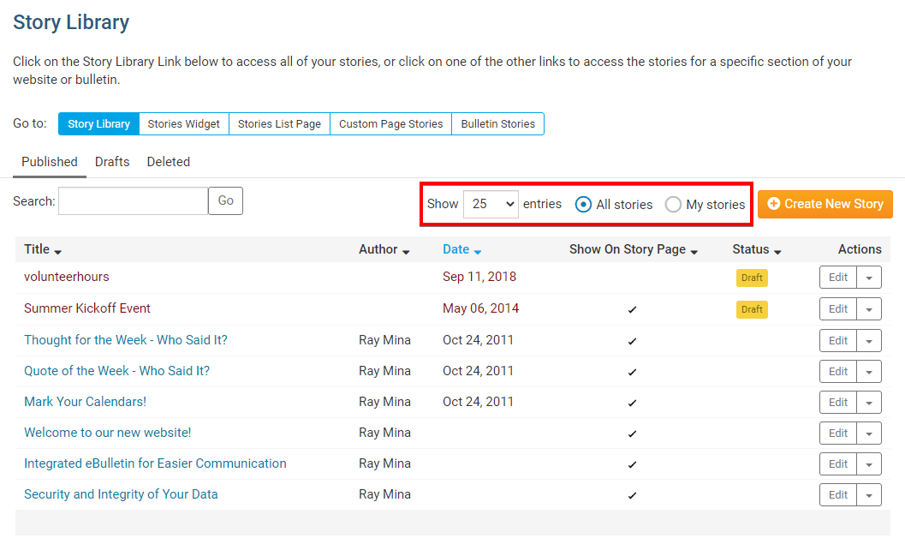
Task: Click the Draft badge for Summer Kickoff Event
Action: click(752, 309)
